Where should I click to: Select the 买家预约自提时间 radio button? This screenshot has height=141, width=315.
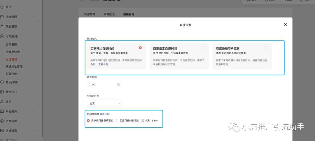click(140, 48)
